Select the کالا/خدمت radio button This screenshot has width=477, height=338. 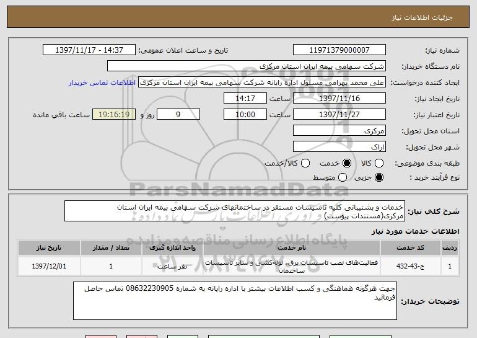pyautogui.click(x=305, y=163)
